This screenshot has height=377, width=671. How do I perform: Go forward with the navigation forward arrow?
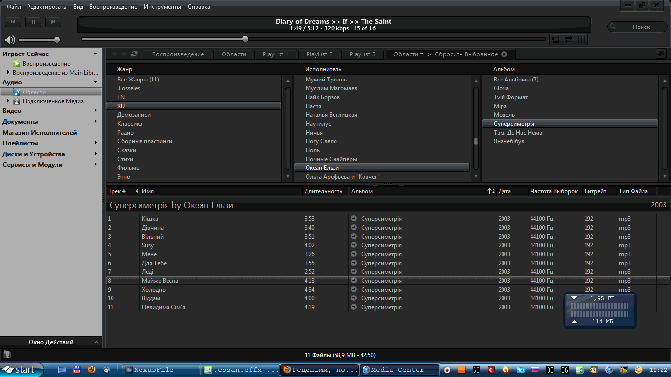tap(124, 54)
